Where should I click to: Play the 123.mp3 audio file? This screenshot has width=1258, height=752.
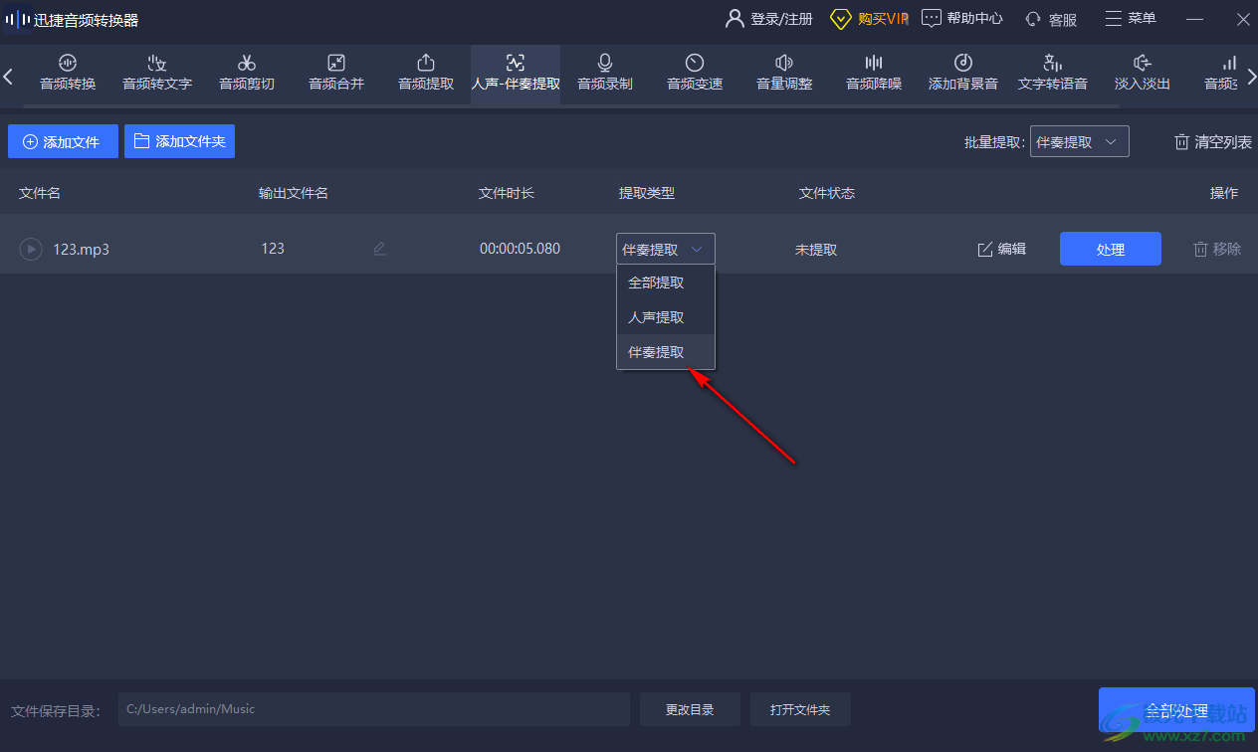(x=31, y=249)
